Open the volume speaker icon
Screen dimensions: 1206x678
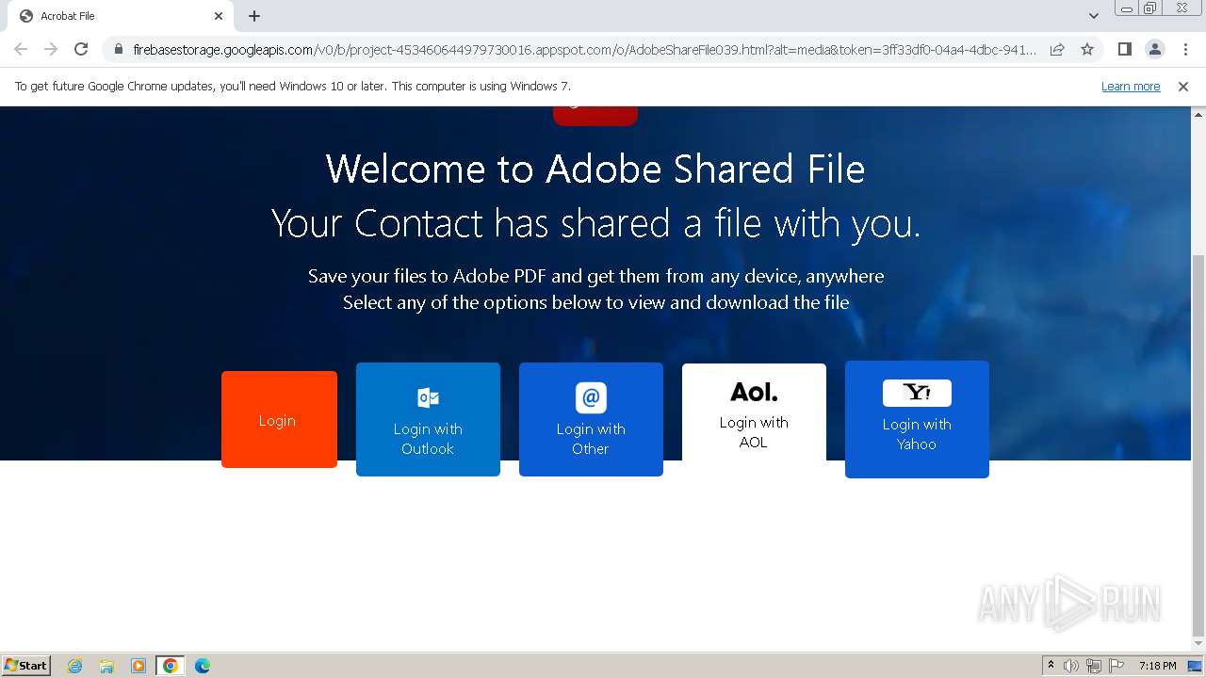pyautogui.click(x=1071, y=666)
